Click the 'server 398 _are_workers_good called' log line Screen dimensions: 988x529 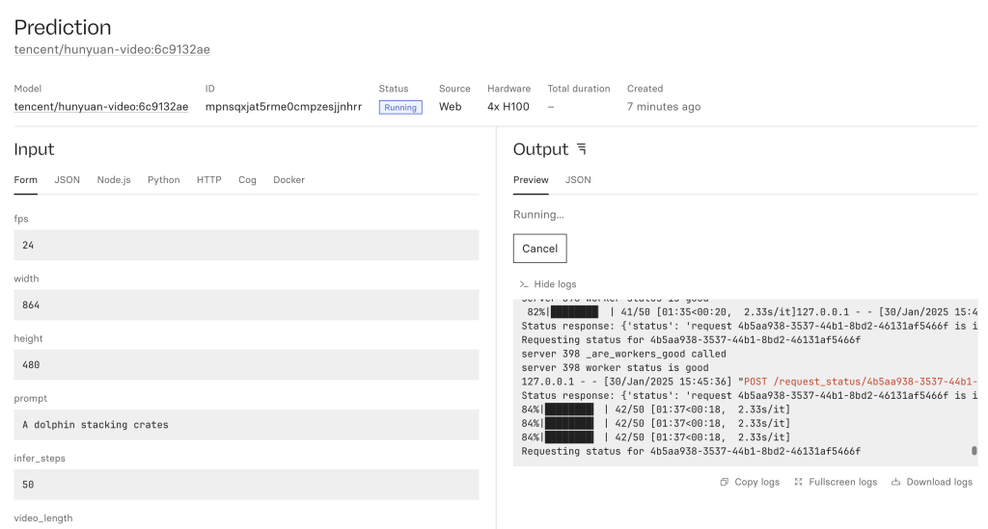tap(624, 355)
